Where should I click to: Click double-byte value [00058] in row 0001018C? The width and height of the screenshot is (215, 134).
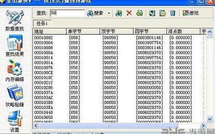[x=110, y=78]
